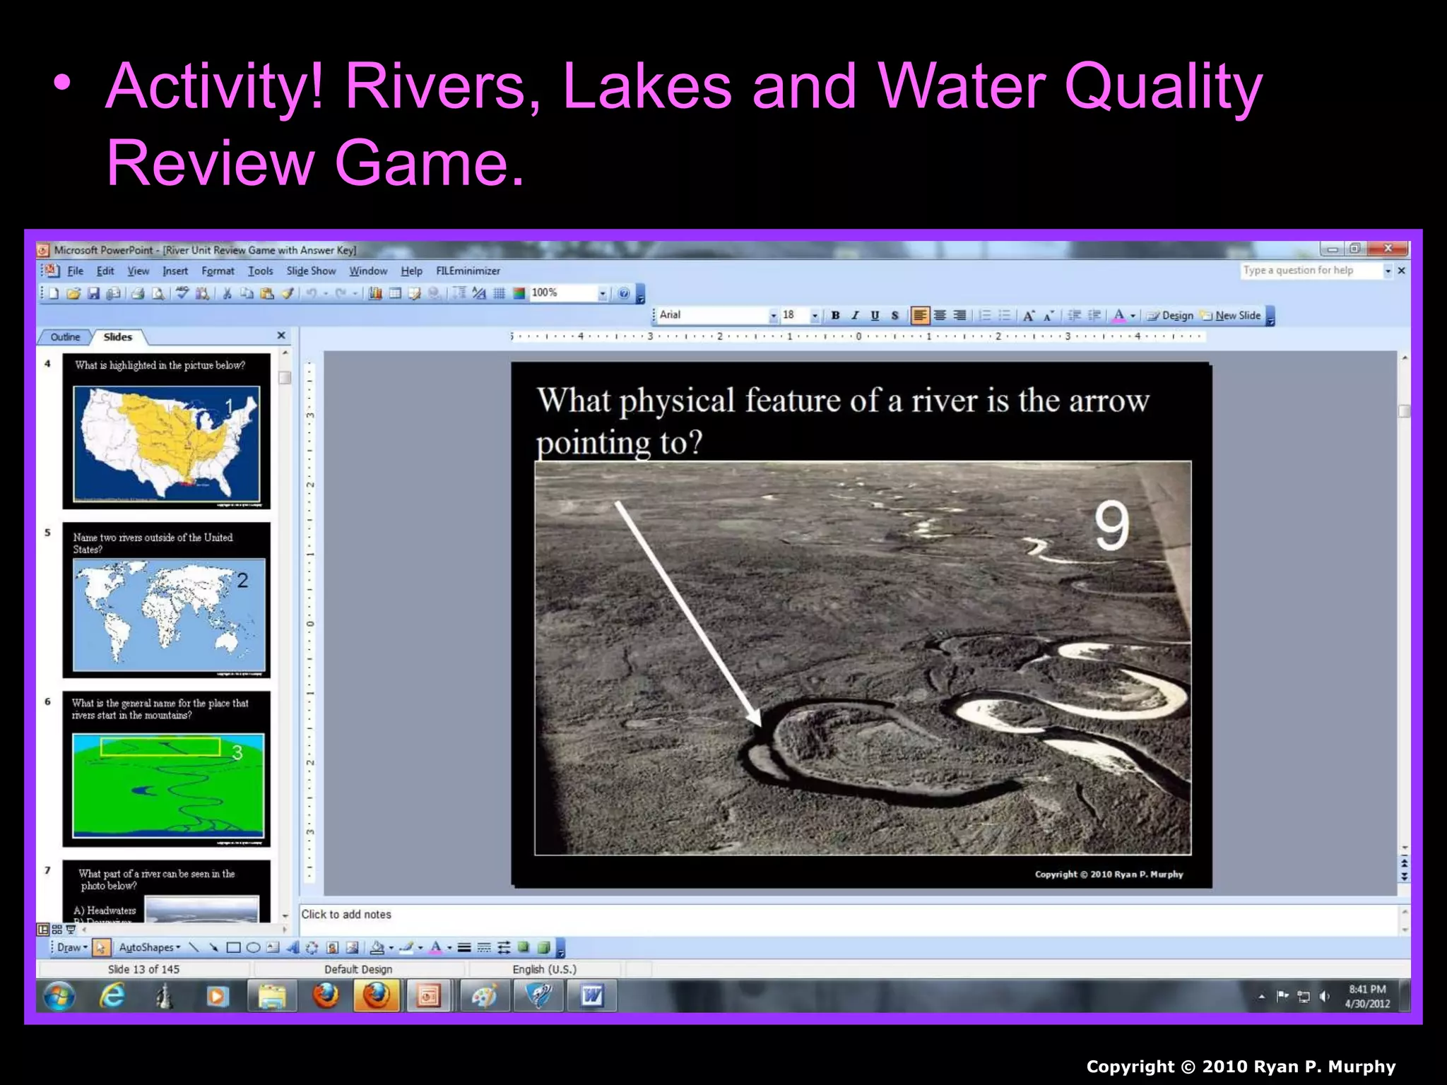This screenshot has width=1447, height=1085.
Task: Click the Text Box tool icon
Action: tap(273, 947)
